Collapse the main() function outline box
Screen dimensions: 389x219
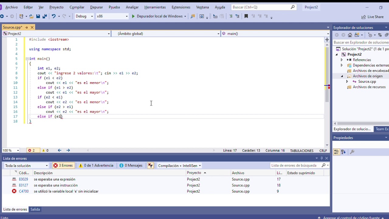pyautogui.click(x=27, y=59)
